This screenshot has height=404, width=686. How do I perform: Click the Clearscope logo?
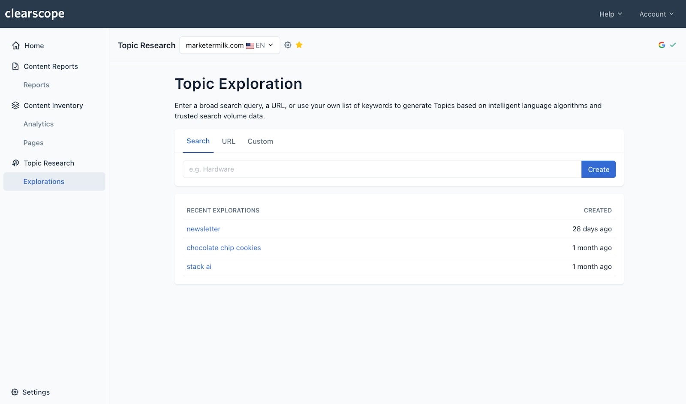(35, 14)
